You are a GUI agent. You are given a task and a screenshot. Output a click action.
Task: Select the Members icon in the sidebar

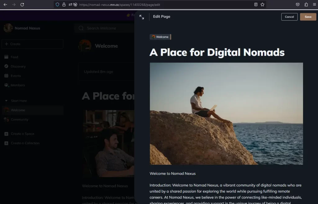coord(7,85)
